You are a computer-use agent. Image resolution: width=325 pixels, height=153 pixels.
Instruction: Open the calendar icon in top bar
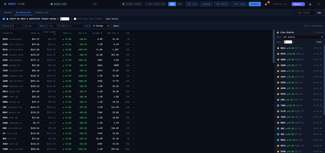310,4
